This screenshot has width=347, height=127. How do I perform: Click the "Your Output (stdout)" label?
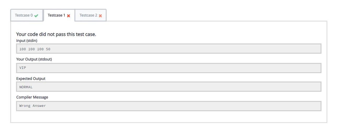tap(34, 59)
